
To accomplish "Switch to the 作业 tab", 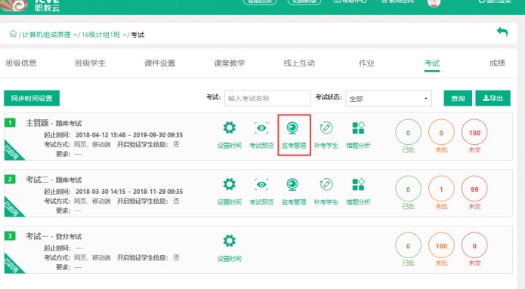I will [366, 63].
